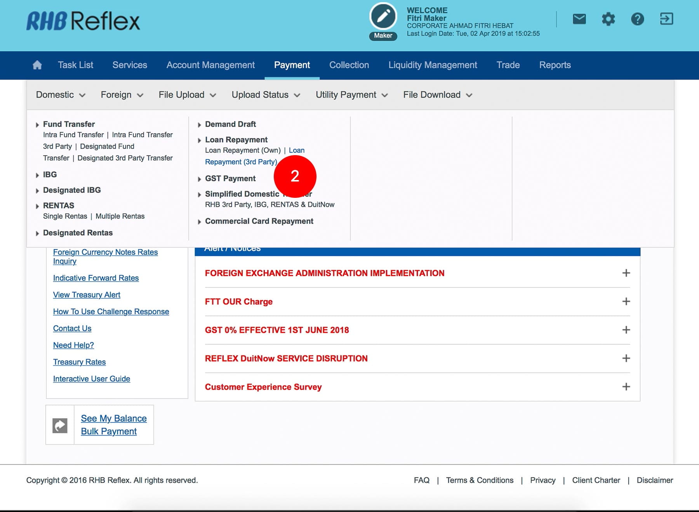Open settings via the gear icon
699x512 pixels.
point(608,19)
